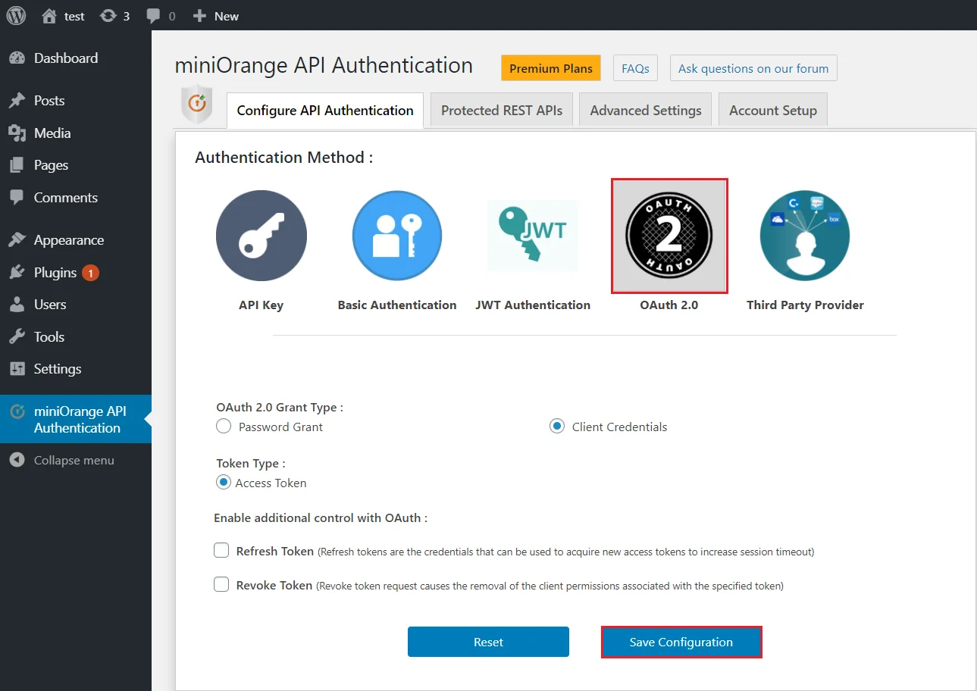Click the Reset button
The height and width of the screenshot is (691, 977).
pos(488,642)
